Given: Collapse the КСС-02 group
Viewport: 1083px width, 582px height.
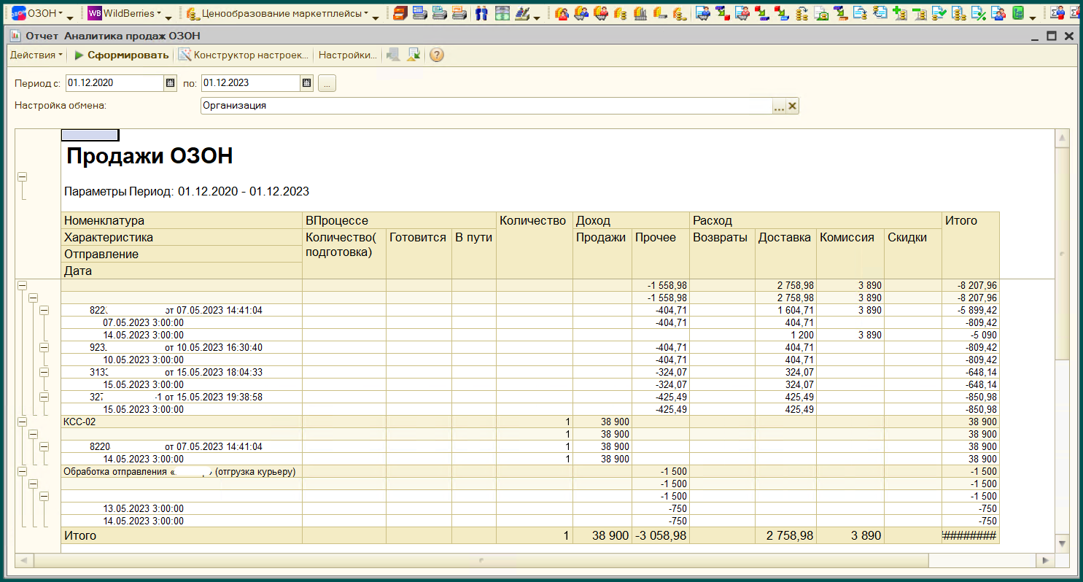Looking at the screenshot, I should (22, 422).
